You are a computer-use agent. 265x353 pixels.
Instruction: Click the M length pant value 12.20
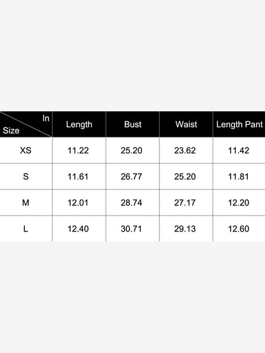[239, 203]
